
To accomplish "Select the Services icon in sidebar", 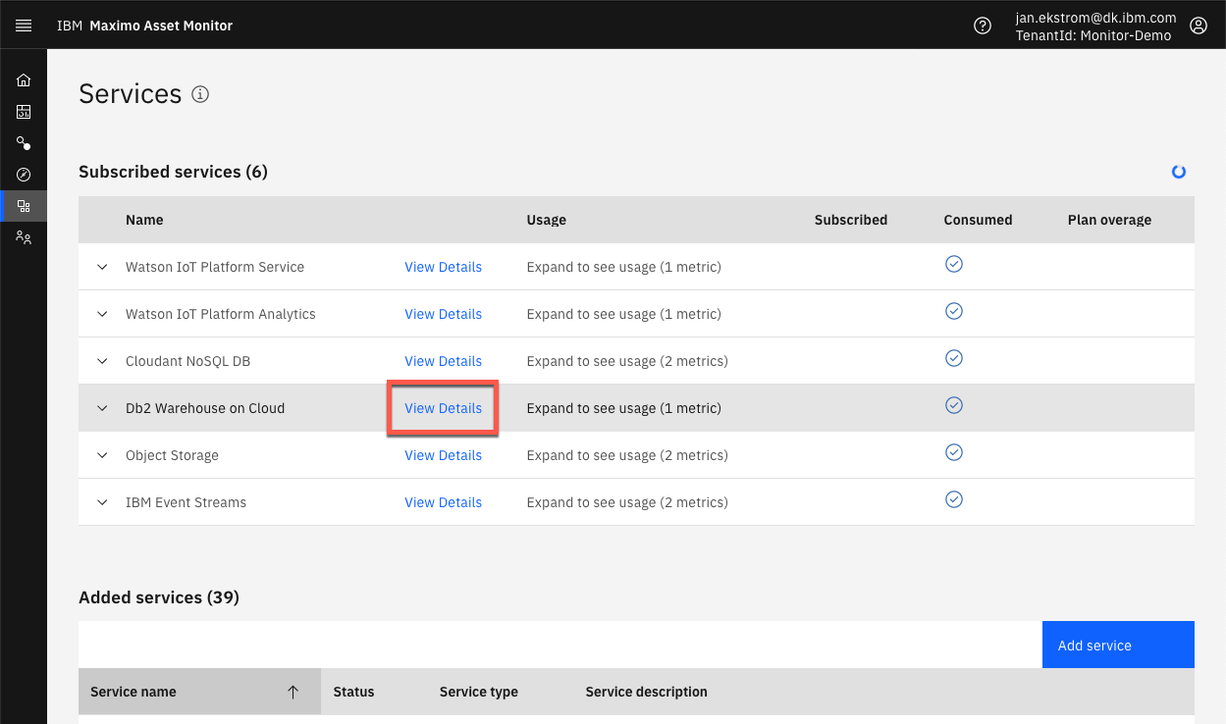I will [24, 206].
